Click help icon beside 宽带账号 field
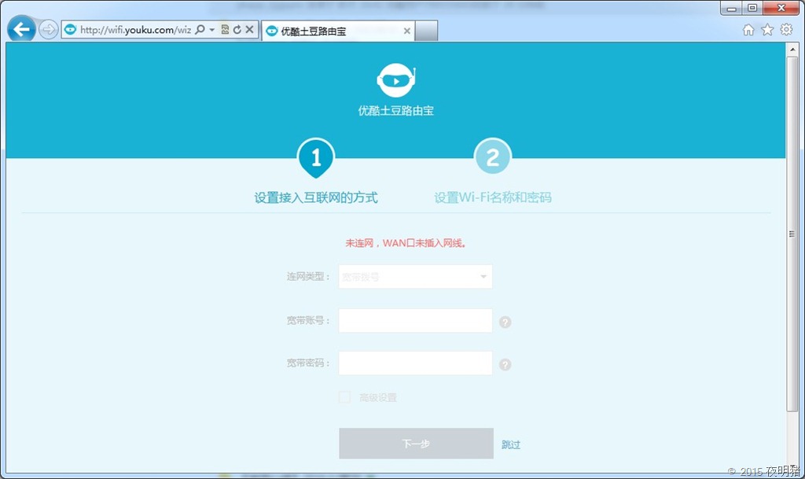The image size is (805, 479). (x=505, y=322)
